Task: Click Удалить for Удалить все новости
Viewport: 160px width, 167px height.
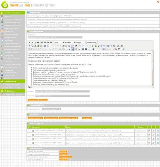Action: coord(63,152)
